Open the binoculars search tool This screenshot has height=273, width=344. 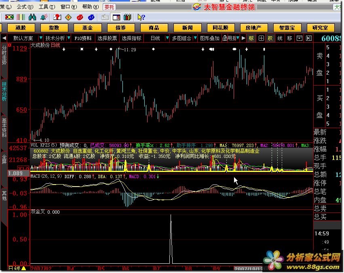32,17
